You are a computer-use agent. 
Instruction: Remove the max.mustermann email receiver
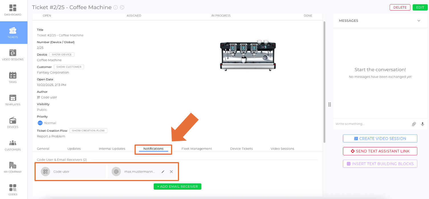[x=171, y=172]
